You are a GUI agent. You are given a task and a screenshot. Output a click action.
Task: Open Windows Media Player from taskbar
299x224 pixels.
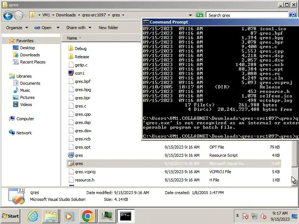[x=69, y=216]
